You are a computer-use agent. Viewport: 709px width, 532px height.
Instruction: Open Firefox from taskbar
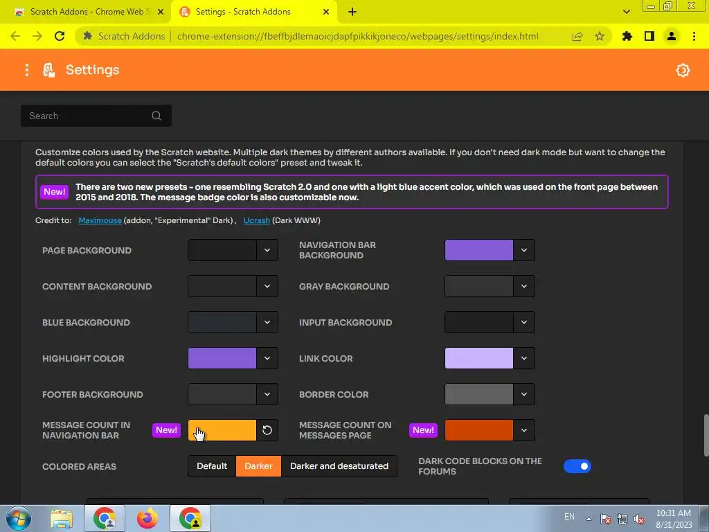point(147,518)
